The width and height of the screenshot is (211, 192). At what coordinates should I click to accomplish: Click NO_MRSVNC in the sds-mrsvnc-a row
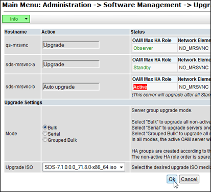click(x=194, y=68)
